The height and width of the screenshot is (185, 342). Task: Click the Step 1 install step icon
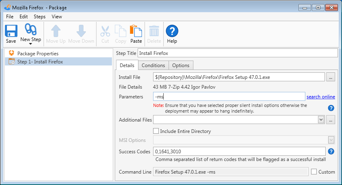tap(11, 61)
